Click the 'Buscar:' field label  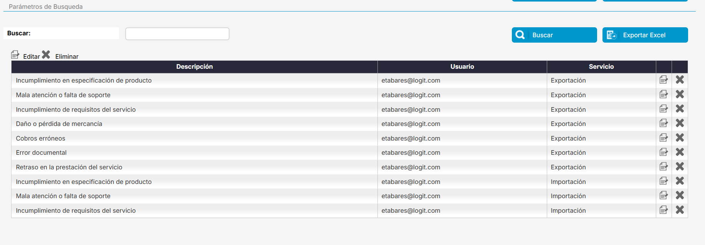(x=19, y=33)
